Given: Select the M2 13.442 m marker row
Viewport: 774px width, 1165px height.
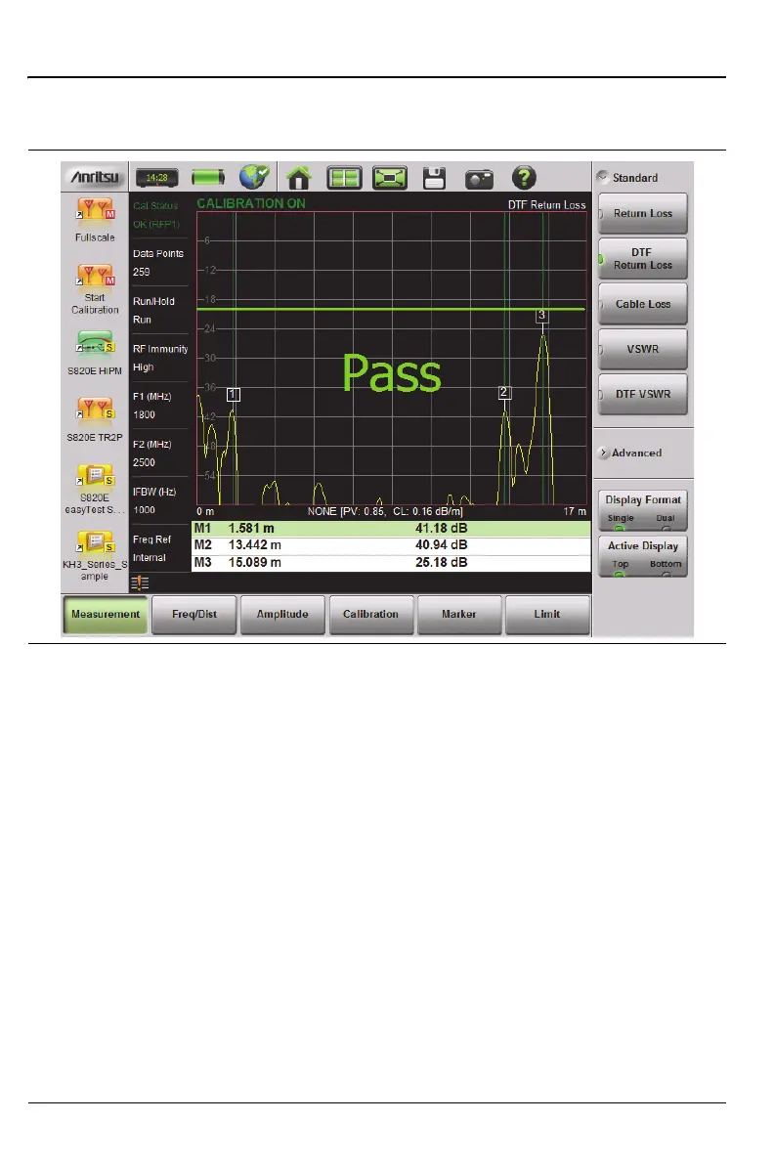Looking at the screenshot, I should [392, 545].
